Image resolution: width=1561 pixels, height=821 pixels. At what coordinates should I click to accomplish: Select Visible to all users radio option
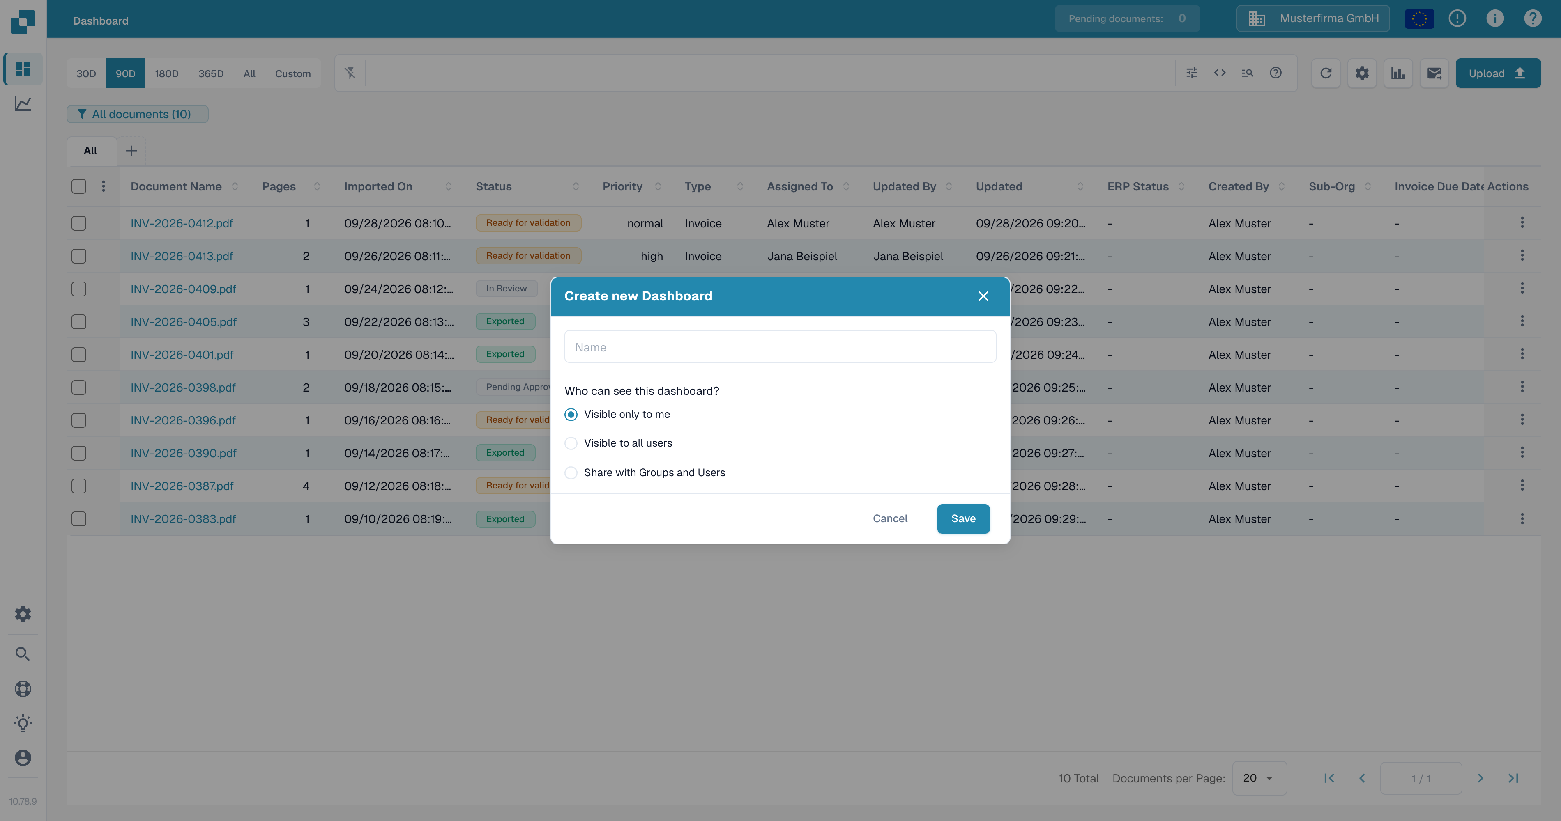click(x=571, y=443)
